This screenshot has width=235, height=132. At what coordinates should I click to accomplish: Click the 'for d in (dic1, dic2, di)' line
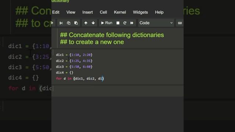pyautogui.click(x=80, y=78)
